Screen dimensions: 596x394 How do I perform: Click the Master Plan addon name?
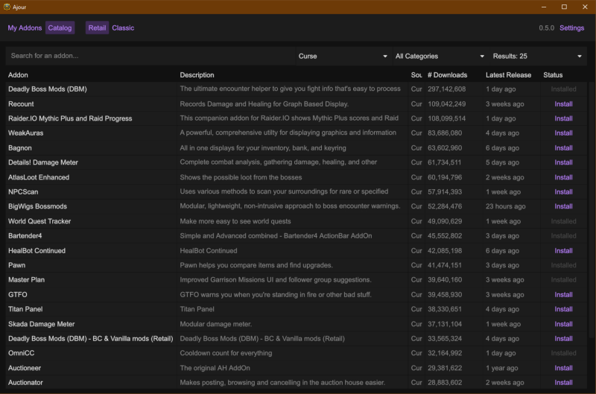[26, 279]
